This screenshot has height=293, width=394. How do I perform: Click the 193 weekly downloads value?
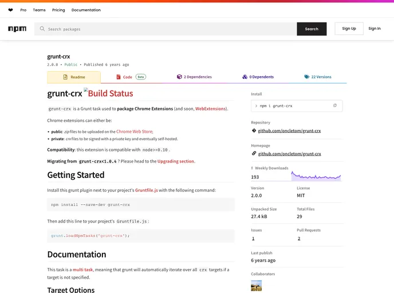click(x=255, y=177)
